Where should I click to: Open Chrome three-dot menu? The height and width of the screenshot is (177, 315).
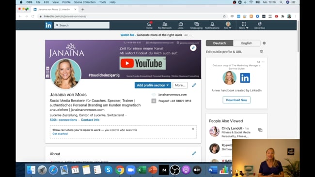[x=295, y=16]
